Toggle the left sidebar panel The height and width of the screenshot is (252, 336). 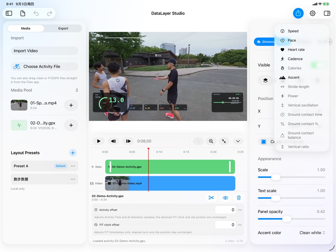[x=9, y=13]
